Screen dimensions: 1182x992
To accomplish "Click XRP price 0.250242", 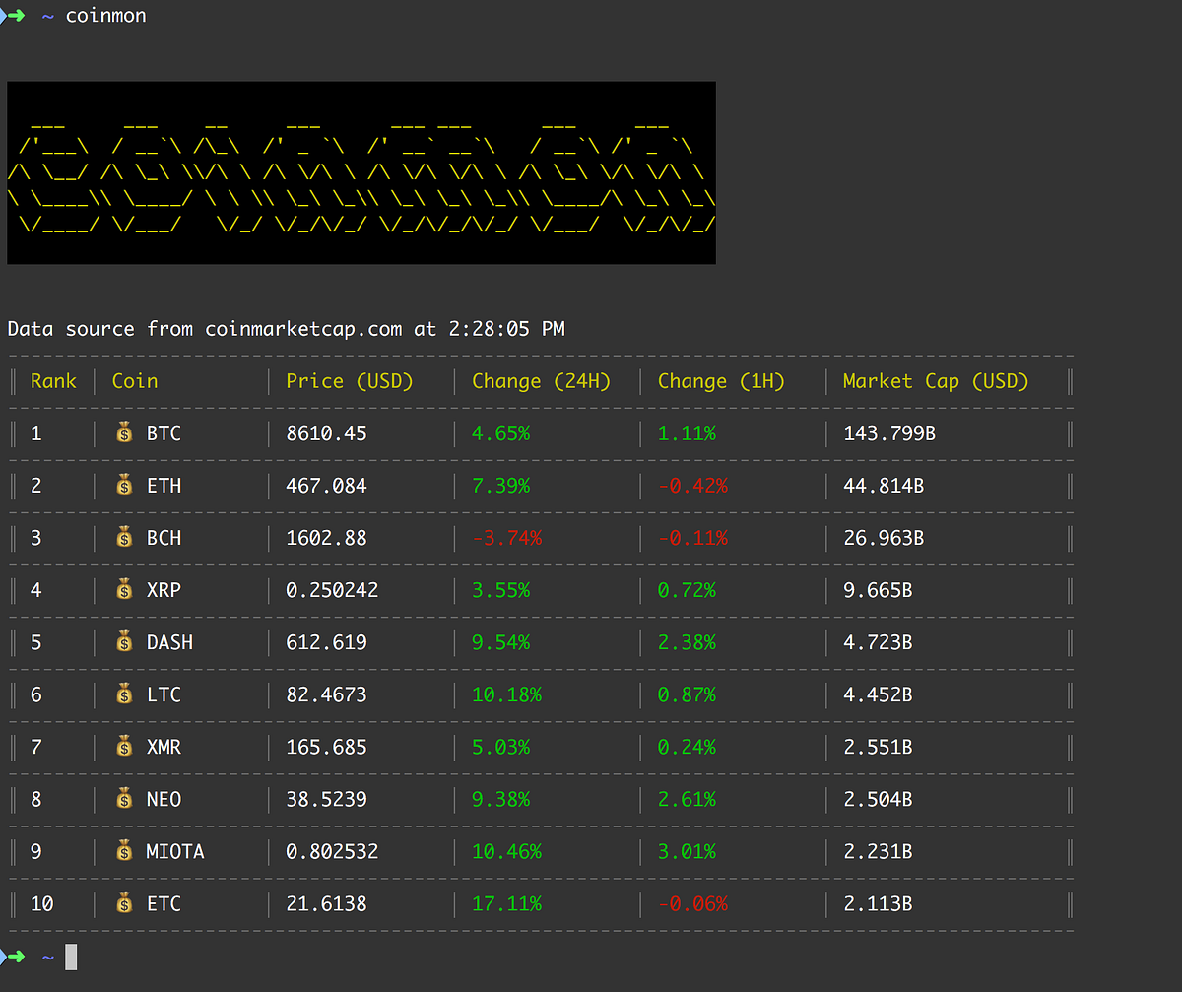I will click(x=332, y=590).
